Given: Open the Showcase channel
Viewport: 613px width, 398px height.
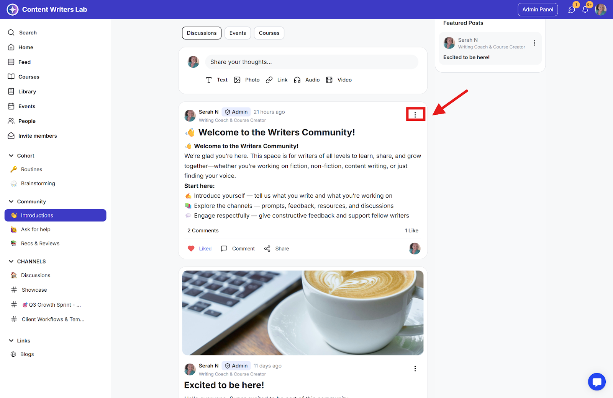Looking at the screenshot, I should point(34,290).
